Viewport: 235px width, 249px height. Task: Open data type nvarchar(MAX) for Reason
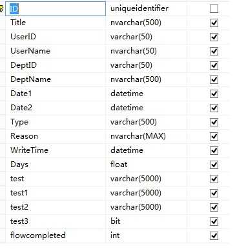(146, 136)
